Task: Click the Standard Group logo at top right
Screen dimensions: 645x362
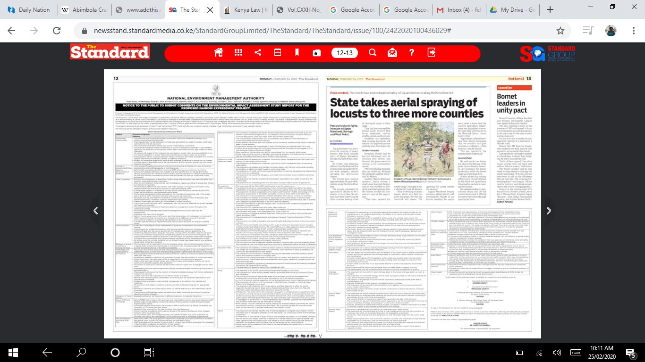Action: [548, 53]
